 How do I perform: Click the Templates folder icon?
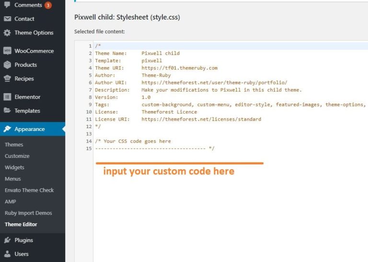pos(7,110)
